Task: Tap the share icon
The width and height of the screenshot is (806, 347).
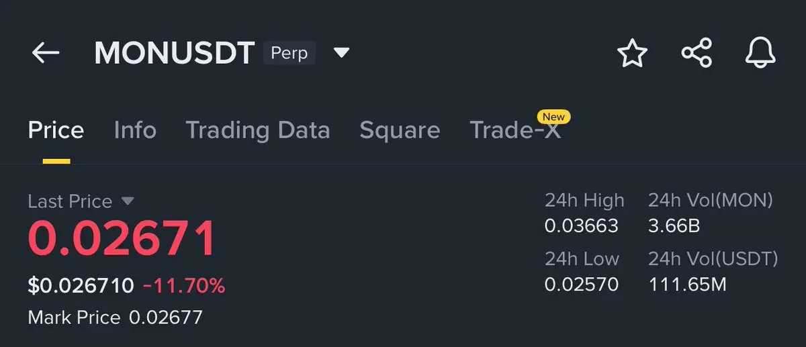Action: [697, 53]
